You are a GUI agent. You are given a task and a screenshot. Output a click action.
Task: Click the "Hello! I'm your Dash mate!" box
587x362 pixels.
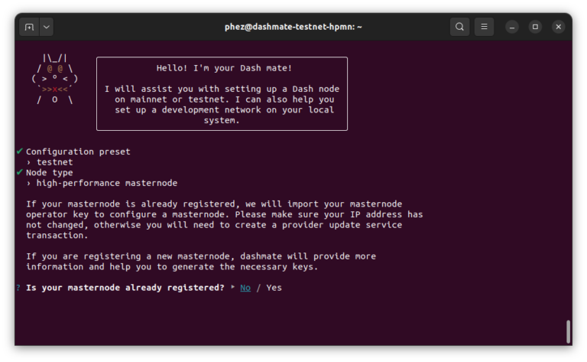coord(222,93)
